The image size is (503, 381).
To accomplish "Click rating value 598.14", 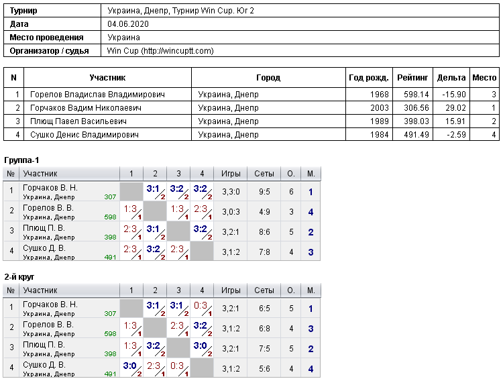I will click(x=416, y=95).
